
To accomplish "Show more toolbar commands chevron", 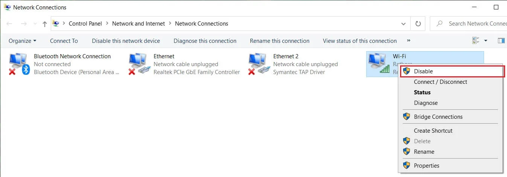I will (409, 41).
